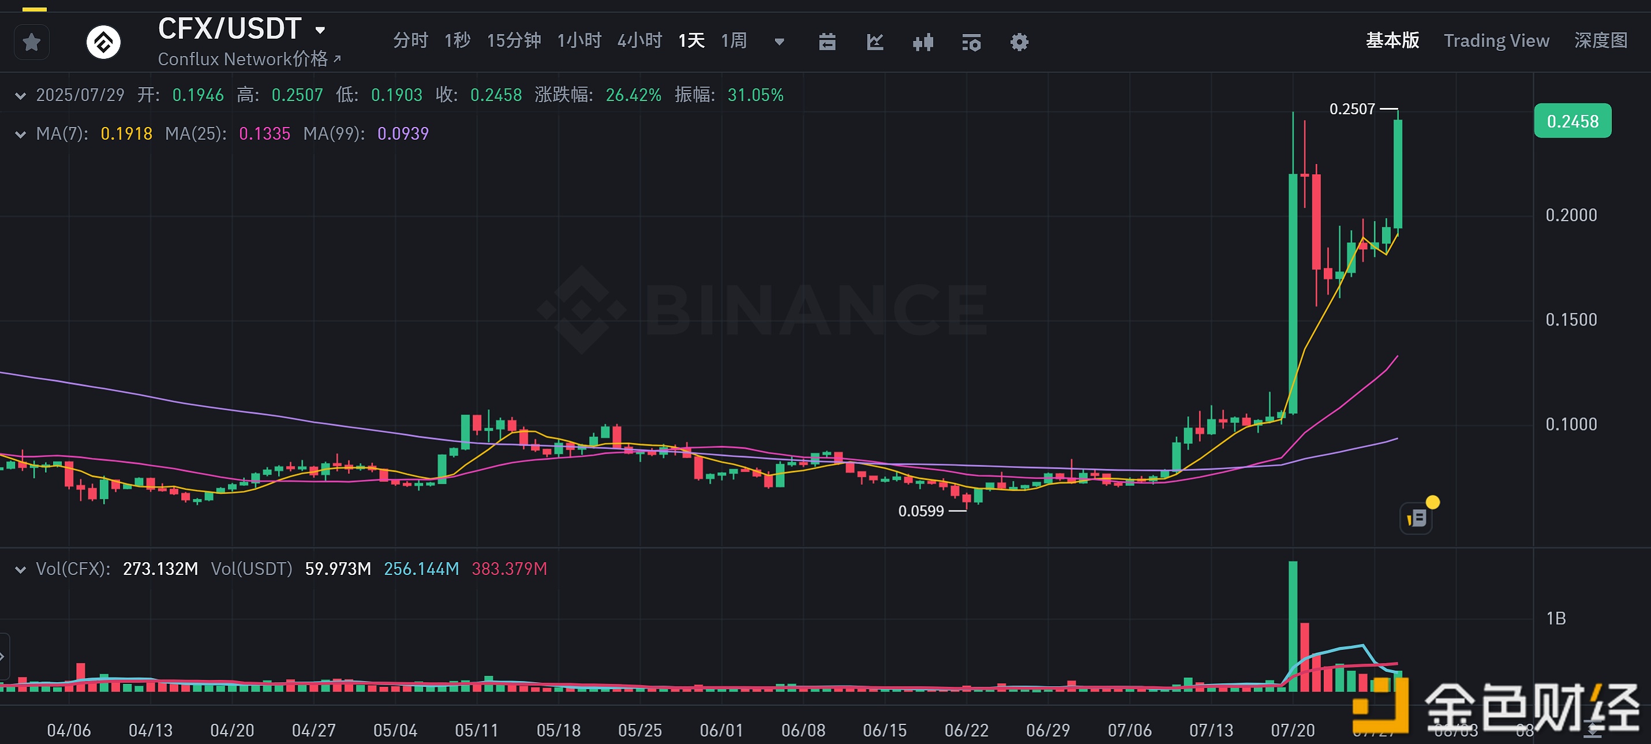
Task: Click the Conflux coin logo
Action: pos(104,42)
